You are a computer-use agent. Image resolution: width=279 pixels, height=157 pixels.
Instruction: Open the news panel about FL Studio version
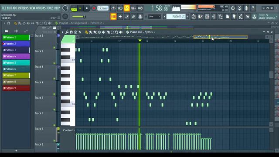pyautogui.click(x=267, y=17)
